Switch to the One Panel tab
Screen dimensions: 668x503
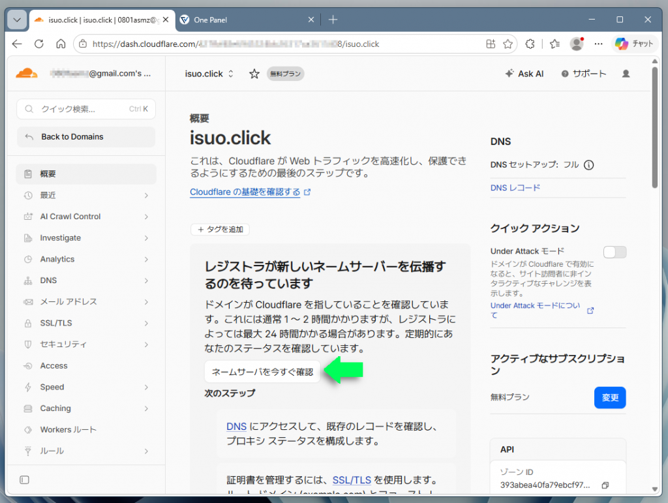[247, 20]
